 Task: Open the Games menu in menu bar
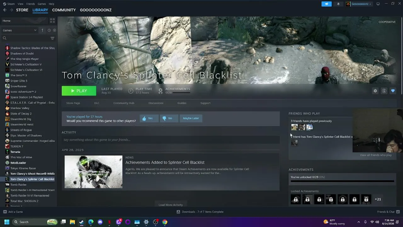(x=42, y=4)
